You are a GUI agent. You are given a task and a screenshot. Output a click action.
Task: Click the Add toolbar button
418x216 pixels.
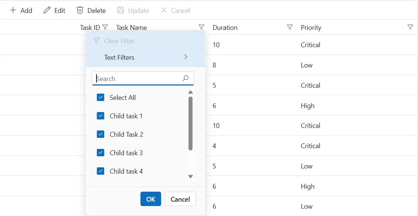click(x=21, y=11)
